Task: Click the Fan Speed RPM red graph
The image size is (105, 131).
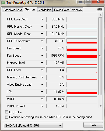Action: 82,56
